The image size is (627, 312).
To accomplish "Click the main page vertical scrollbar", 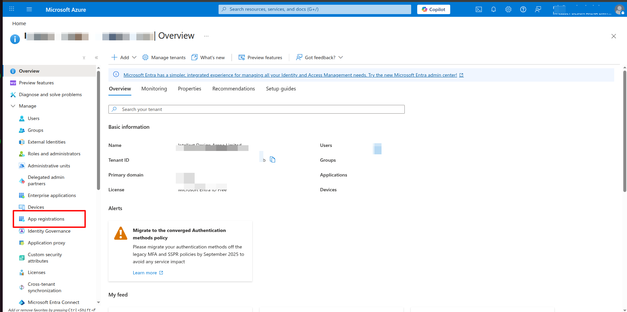I will click(x=625, y=131).
